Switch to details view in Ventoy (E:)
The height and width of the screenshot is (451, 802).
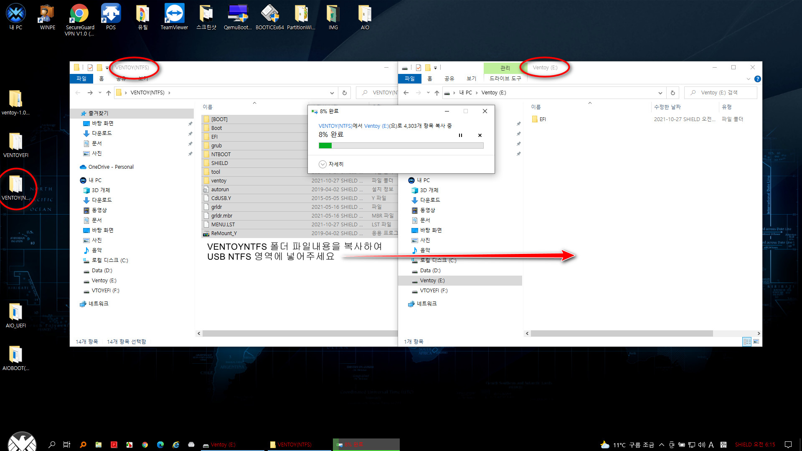[747, 342]
